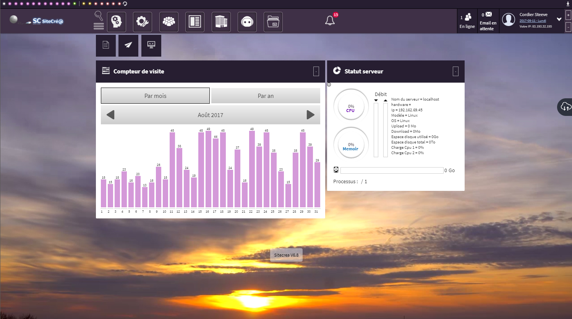Go to next month with right arrow

point(311,115)
